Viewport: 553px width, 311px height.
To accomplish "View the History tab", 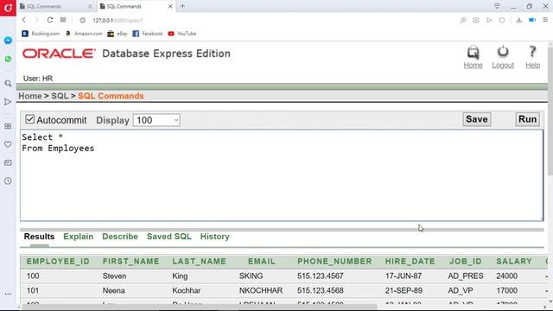I will click(x=215, y=236).
